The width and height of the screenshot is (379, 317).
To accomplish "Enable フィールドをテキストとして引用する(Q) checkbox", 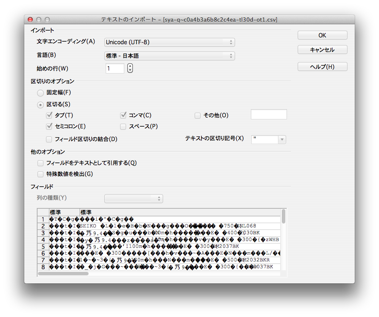I will point(40,163).
